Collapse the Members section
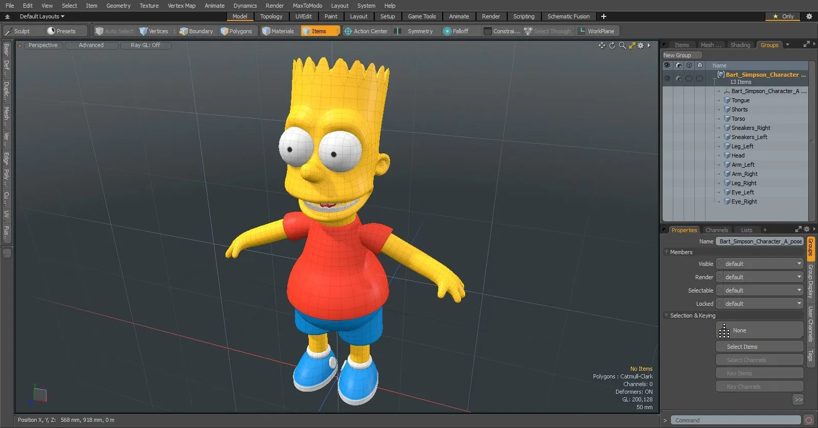818x428 pixels. [x=667, y=252]
